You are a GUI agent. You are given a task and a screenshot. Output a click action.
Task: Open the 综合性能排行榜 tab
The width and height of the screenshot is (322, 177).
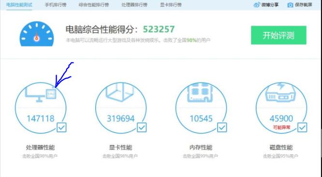pos(94,5)
